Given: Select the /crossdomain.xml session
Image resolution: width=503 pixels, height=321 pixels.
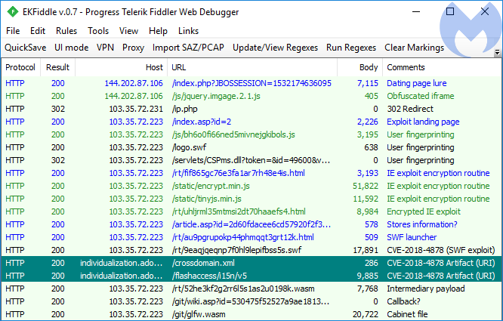Looking at the screenshot, I should click(x=251, y=263).
